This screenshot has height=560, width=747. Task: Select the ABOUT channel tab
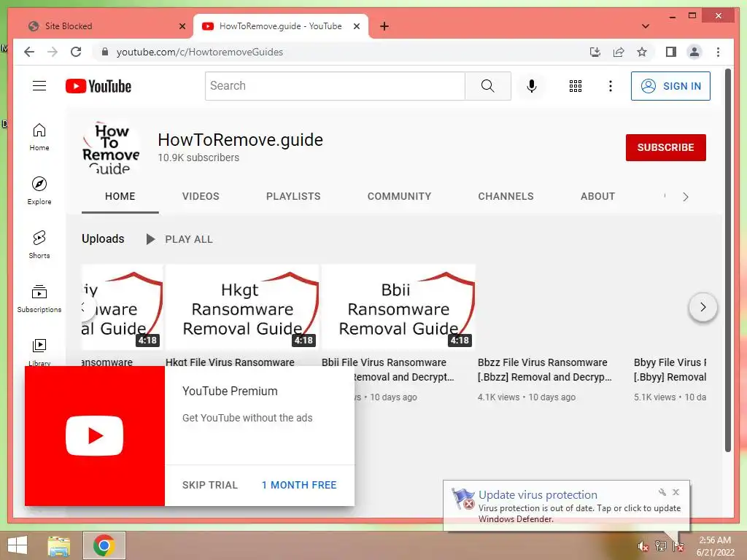pyautogui.click(x=598, y=196)
